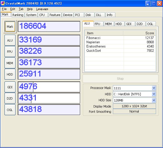Image resolution: width=163 pixels, height=148 pixels.
Task: Switch to the Ranking tab
Action: pos(18,15)
